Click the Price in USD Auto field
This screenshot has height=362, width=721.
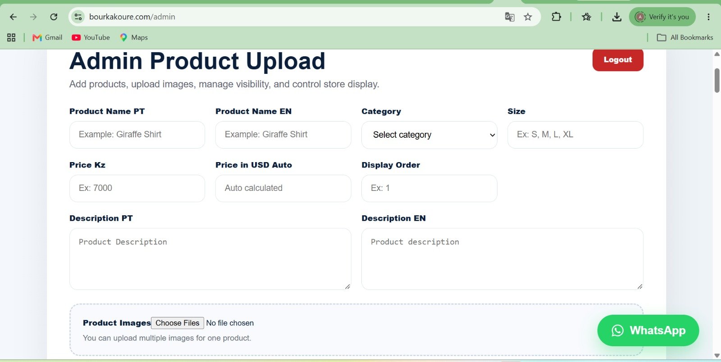pos(283,188)
